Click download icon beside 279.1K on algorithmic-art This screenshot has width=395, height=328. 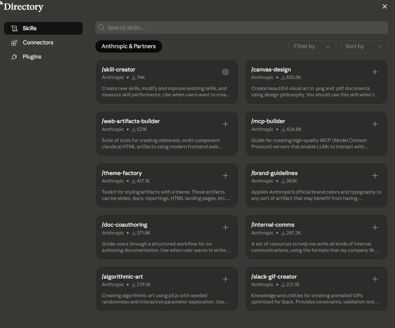pos(134,285)
